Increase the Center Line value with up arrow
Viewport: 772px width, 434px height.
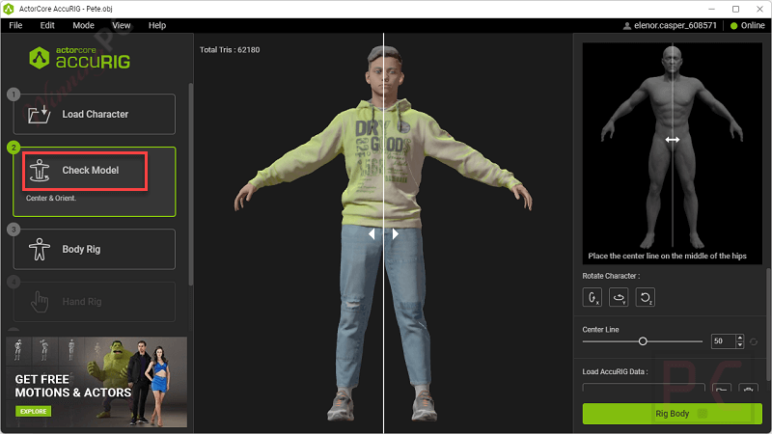tap(739, 338)
